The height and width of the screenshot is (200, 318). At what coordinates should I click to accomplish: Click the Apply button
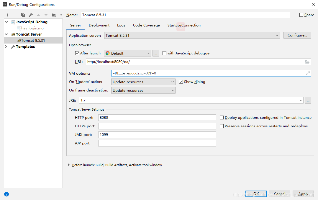[303, 194]
